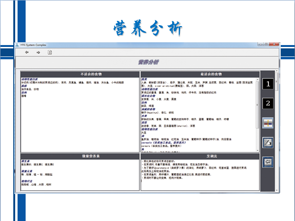This screenshot has height=221, width=295.
Task: Click the 营养分析 heading banner in the window
Action: point(148,62)
